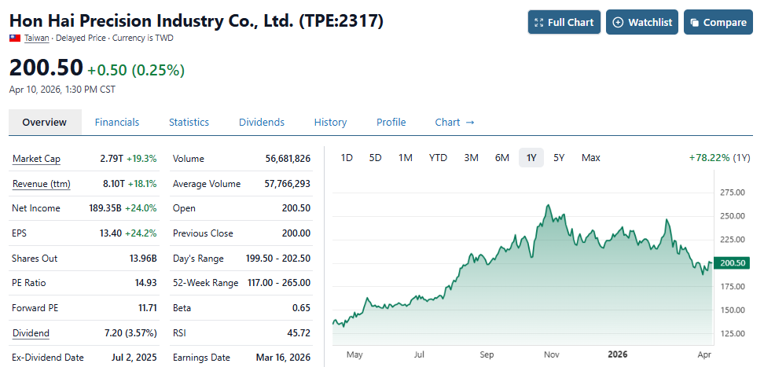
Task: Click the Taiwan country link
Action: (36, 38)
